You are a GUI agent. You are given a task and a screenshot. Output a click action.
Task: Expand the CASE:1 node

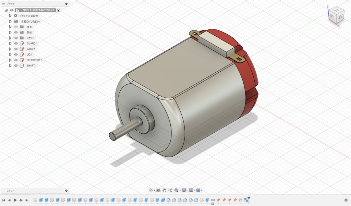[x=10, y=49]
